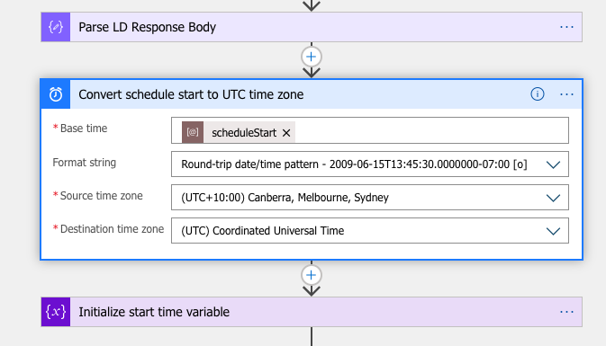Viewport: 606px width, 346px height.
Task: Expand the Parse LD Response Body card
Action: click(x=312, y=27)
